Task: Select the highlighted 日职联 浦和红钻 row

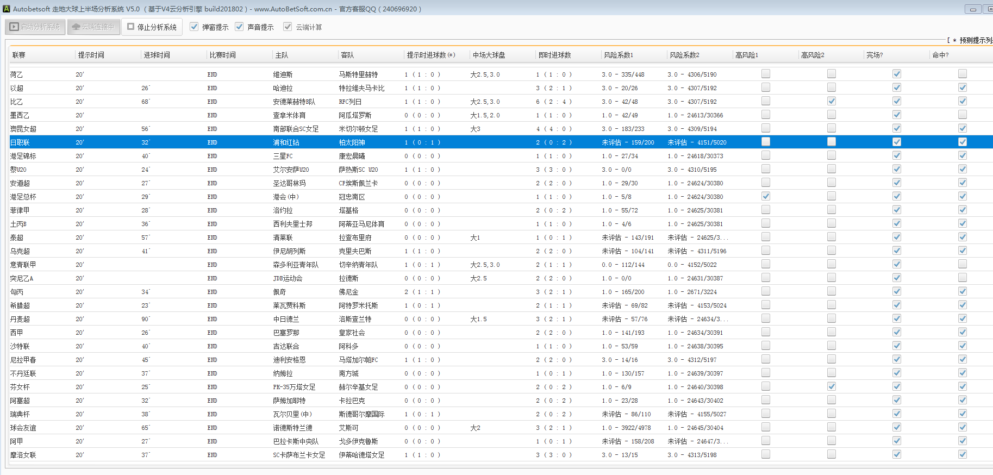Action: (x=286, y=142)
